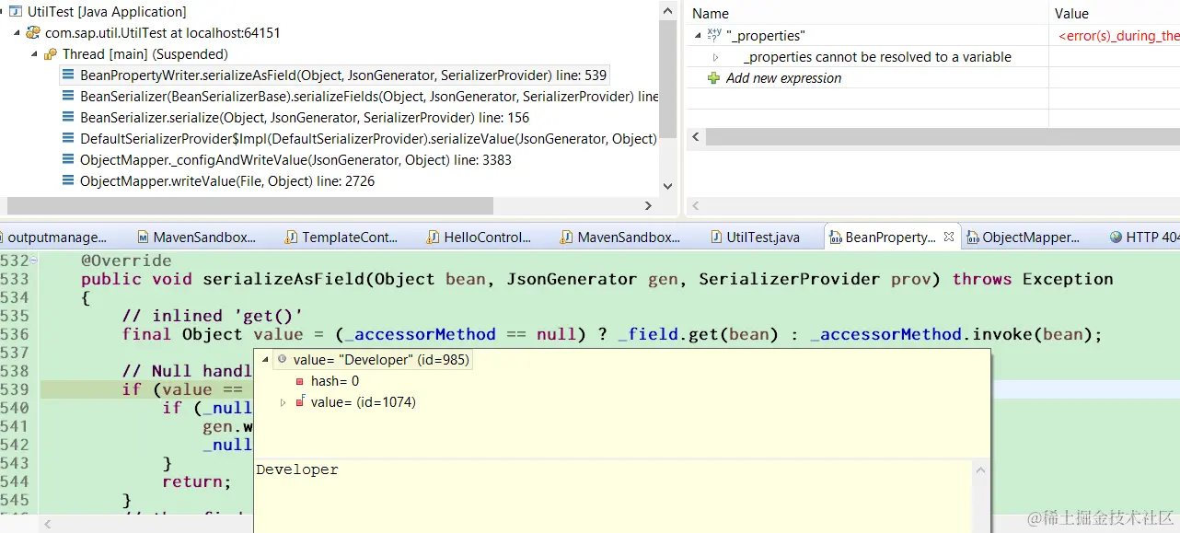Screen dimensions: 1180x533
Task: Collapse the serializeAsField method fold at line 532
Action: point(35,261)
